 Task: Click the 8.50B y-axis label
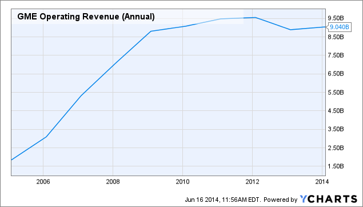pyautogui.click(x=336, y=37)
